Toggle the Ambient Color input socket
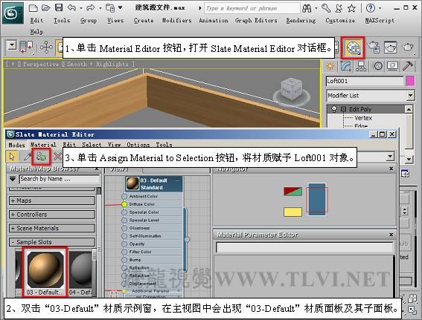Viewport: 422px width, 320px height. pyautogui.click(x=124, y=196)
